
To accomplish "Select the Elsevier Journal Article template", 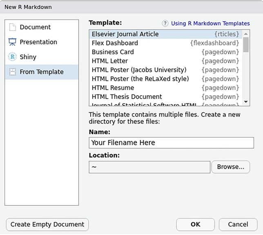I will [165, 34].
